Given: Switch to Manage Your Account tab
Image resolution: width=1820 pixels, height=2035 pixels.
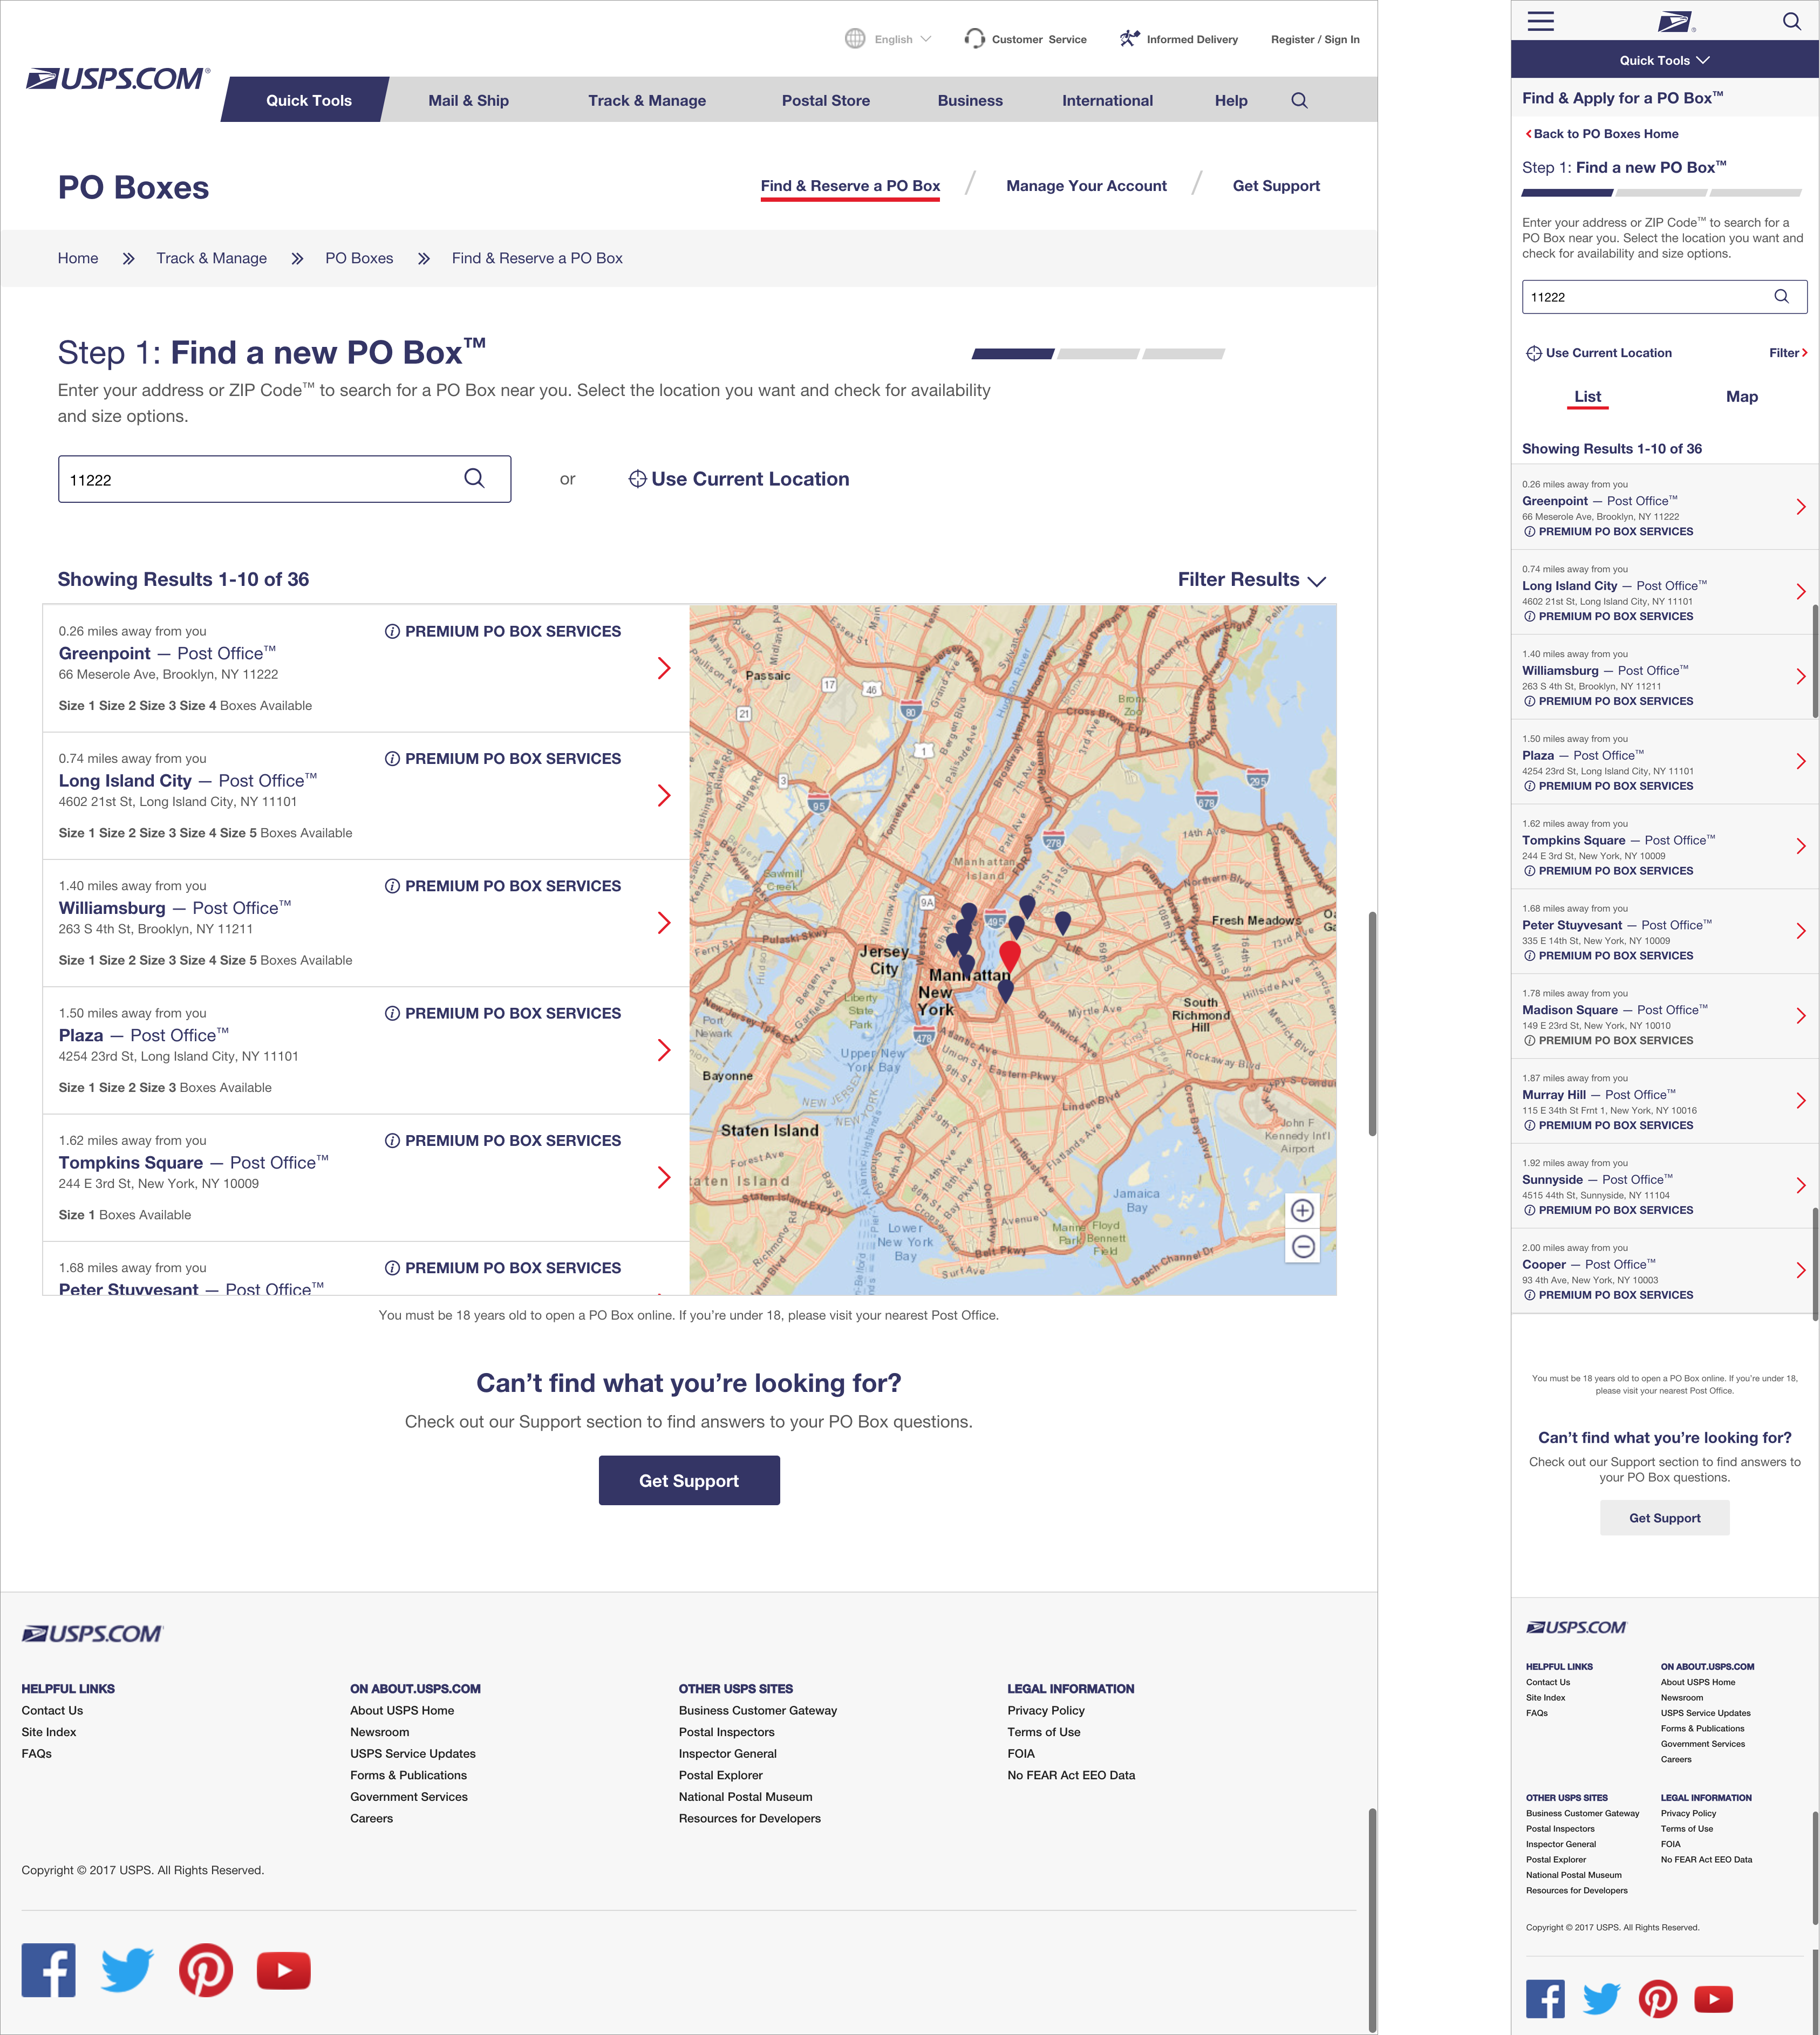Looking at the screenshot, I should pos(1086,186).
